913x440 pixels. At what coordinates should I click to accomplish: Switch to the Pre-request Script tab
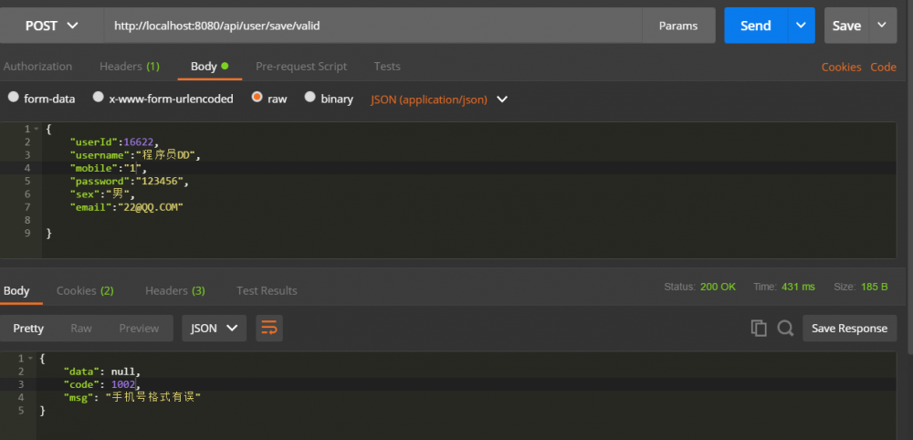coord(301,67)
